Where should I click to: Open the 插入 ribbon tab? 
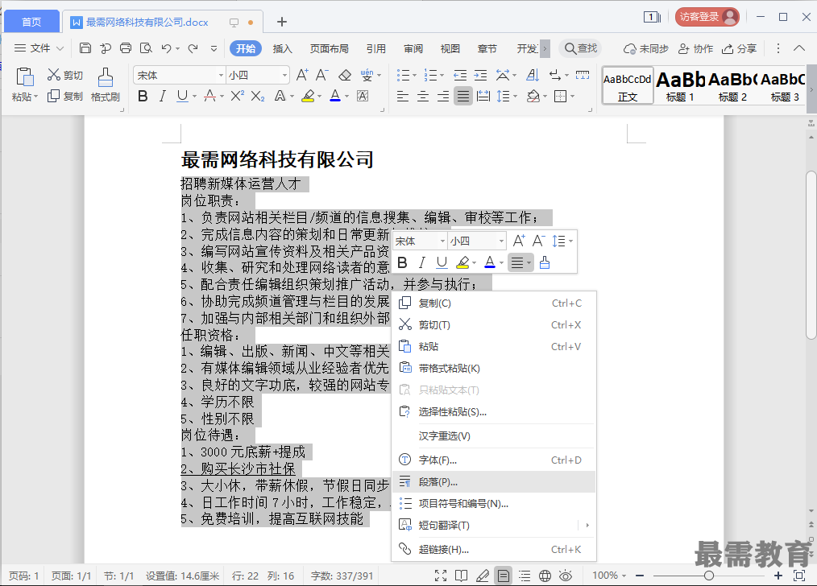click(x=283, y=48)
